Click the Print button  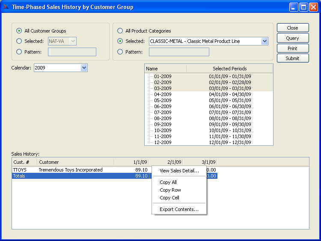(x=292, y=48)
